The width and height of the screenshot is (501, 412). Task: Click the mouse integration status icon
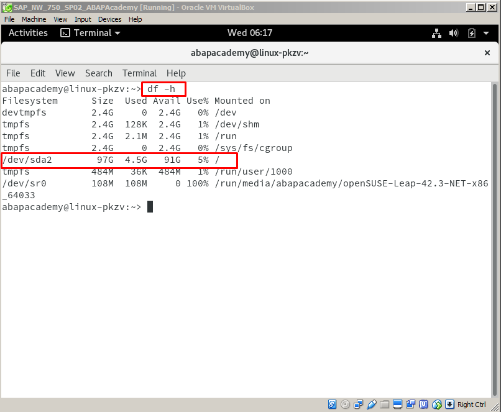437,405
